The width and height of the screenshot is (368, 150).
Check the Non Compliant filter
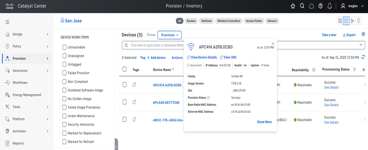tap(64, 82)
